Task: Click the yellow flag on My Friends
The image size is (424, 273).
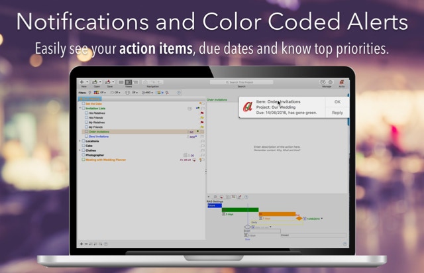Action: [202, 127]
